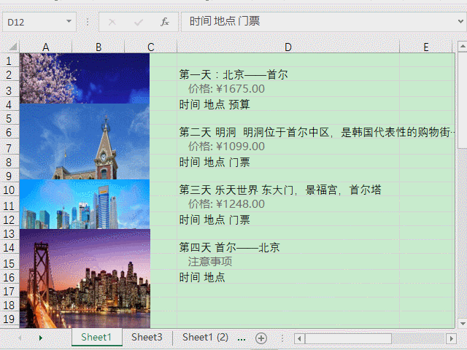Click the clock tower building picture
This screenshot has height=350, width=467.
coord(85,141)
